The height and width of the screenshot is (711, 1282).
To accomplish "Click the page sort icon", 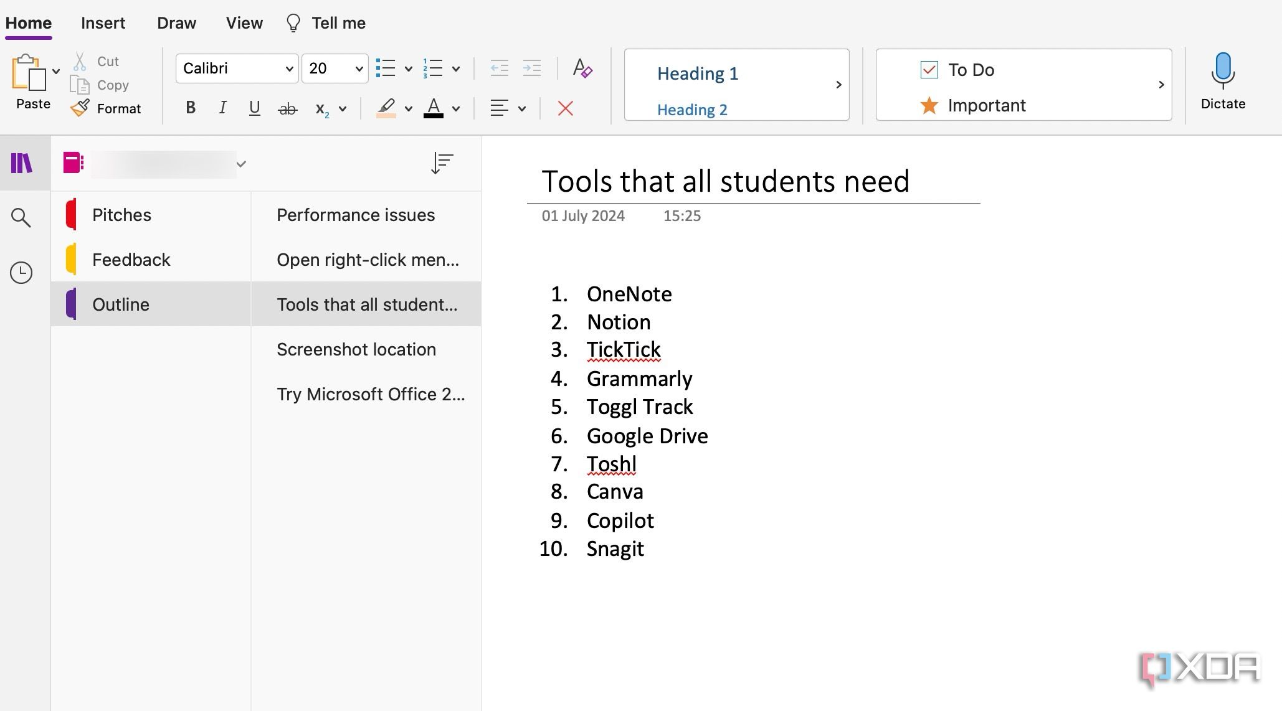I will click(x=442, y=162).
